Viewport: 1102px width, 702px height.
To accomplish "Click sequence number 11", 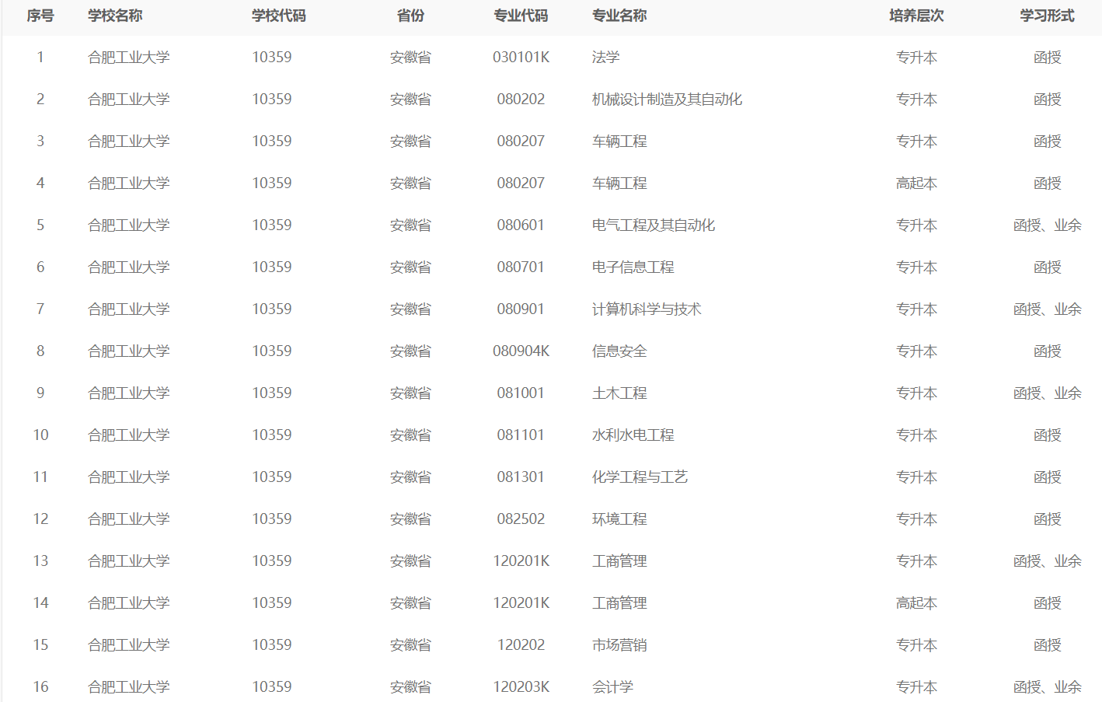I will pyautogui.click(x=40, y=477).
